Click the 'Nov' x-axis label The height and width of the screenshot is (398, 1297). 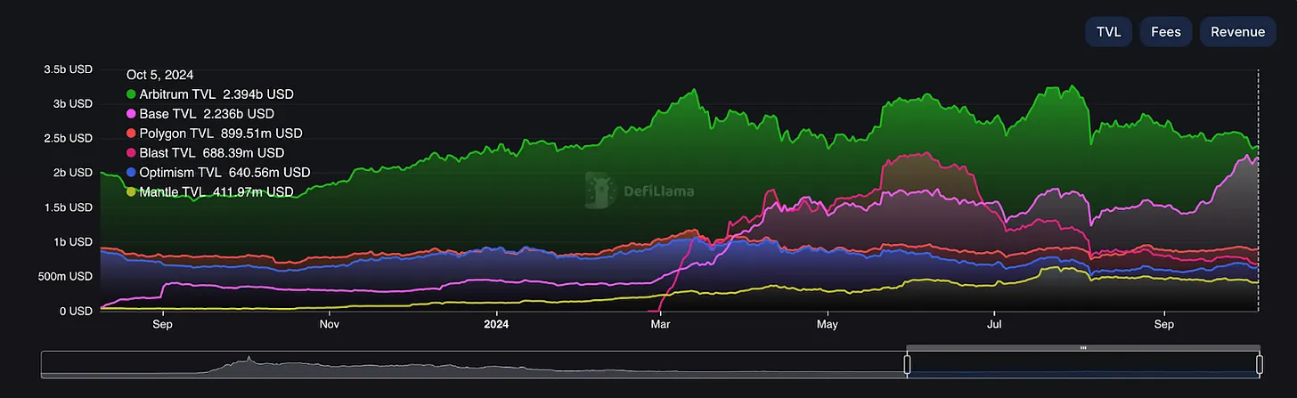pos(330,326)
